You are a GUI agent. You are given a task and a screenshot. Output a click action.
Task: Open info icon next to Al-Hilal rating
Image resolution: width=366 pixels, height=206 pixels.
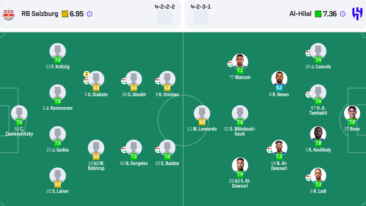tap(343, 14)
